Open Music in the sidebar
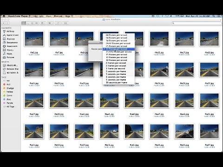 7,54
